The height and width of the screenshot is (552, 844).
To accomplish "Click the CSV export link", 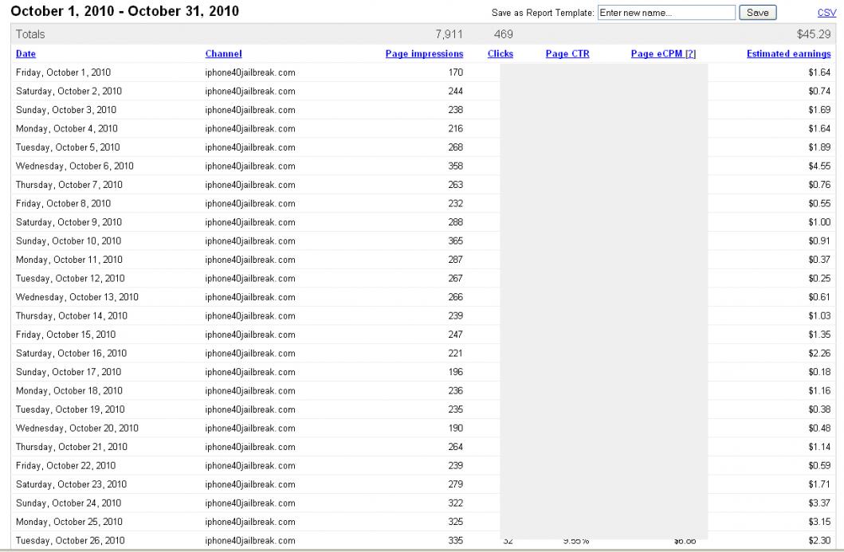I will 826,13.
